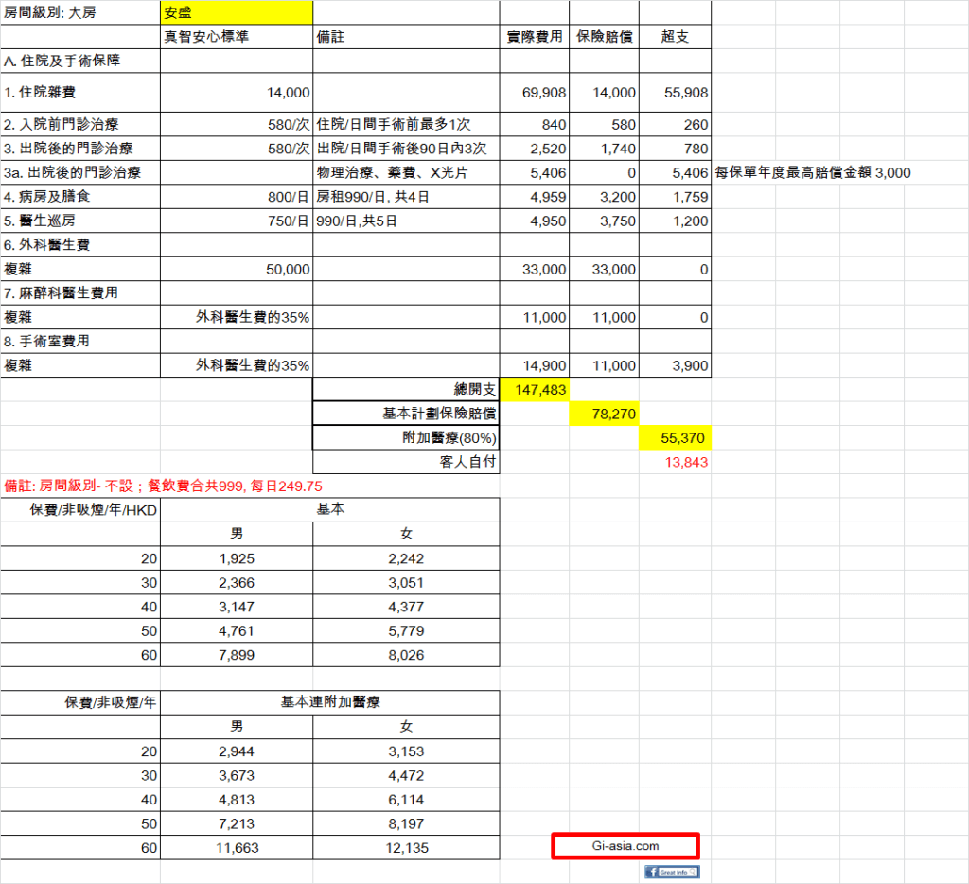Click the yellow 147,483 total cell
Image resolution: width=969 pixels, height=884 pixels.
(x=535, y=389)
